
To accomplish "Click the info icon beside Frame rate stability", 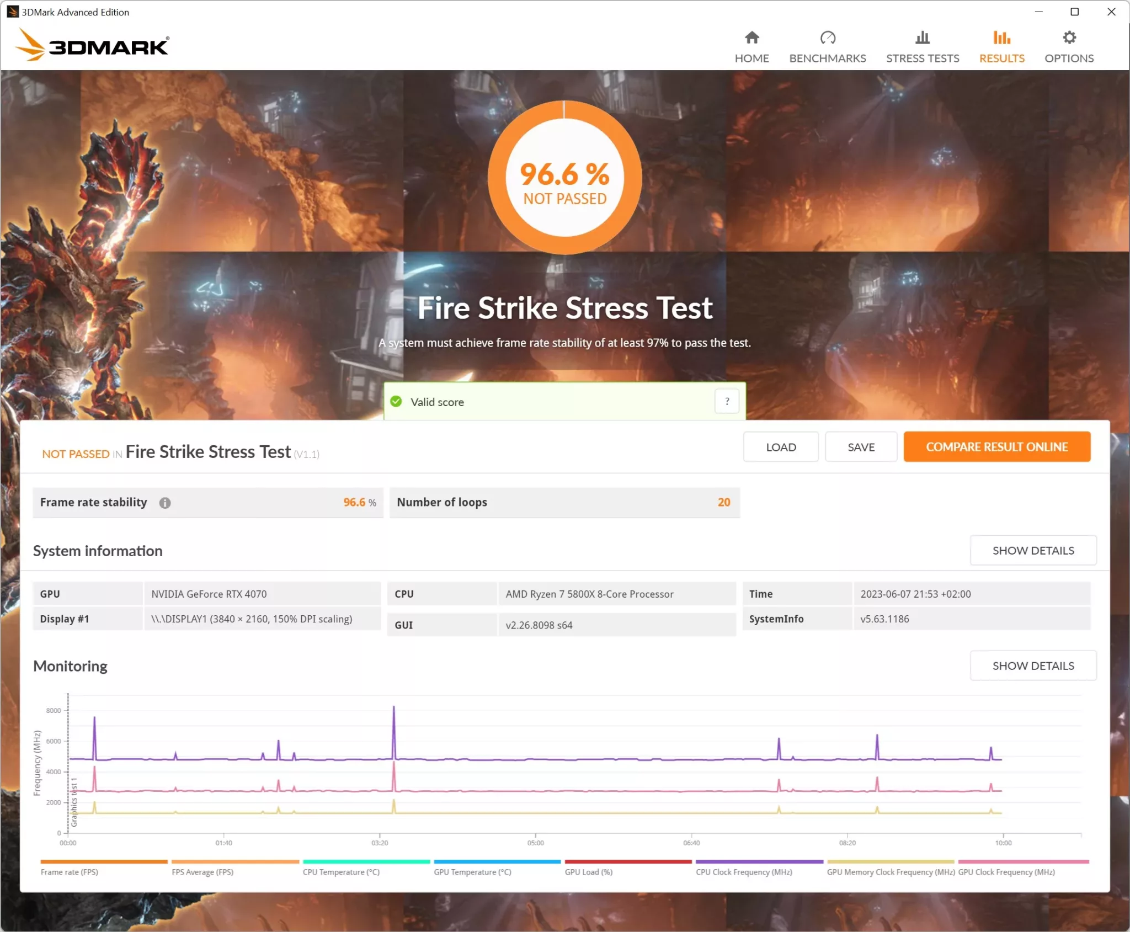I will click(165, 502).
